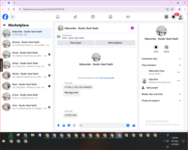Open the purple conversation information icon
Screen dimensions: 188x150
(132, 28)
